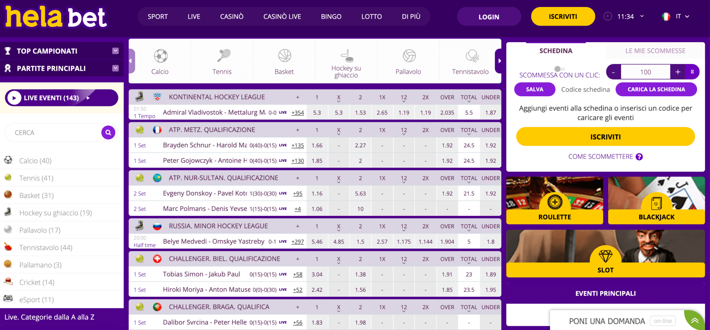The height and width of the screenshot is (330, 710).
Task: Click the purple search magnifier button
Action: coord(108,132)
